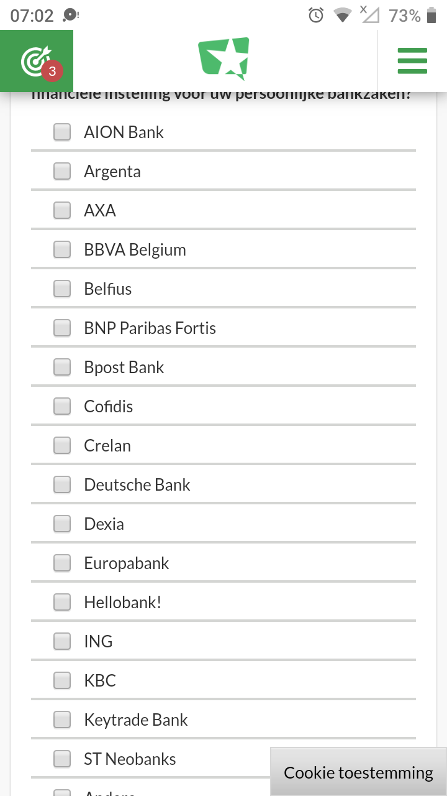Viewport: 447px width, 796px height.
Task: Select the ING checkbox
Action: click(x=62, y=641)
